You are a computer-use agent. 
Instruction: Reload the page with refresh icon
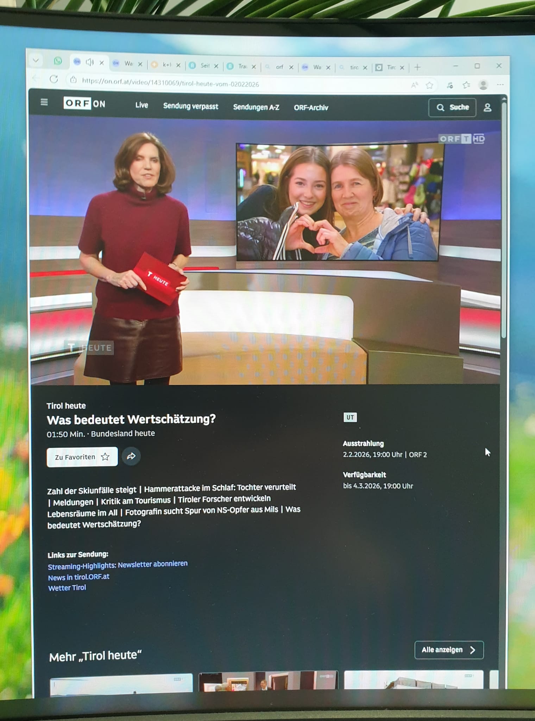(54, 79)
